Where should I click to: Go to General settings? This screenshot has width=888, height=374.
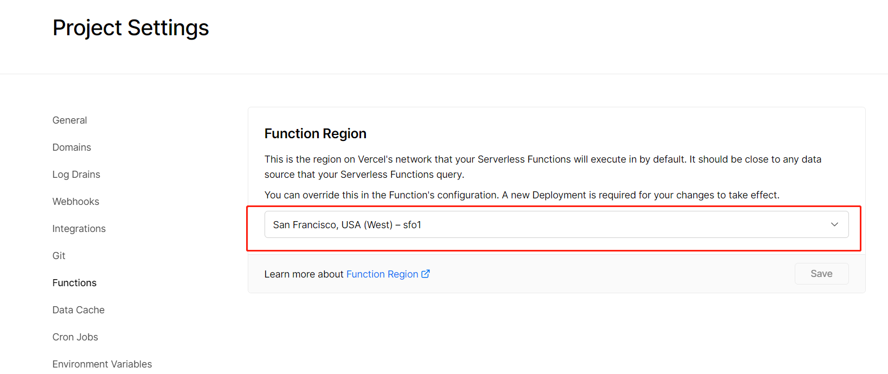pos(69,120)
